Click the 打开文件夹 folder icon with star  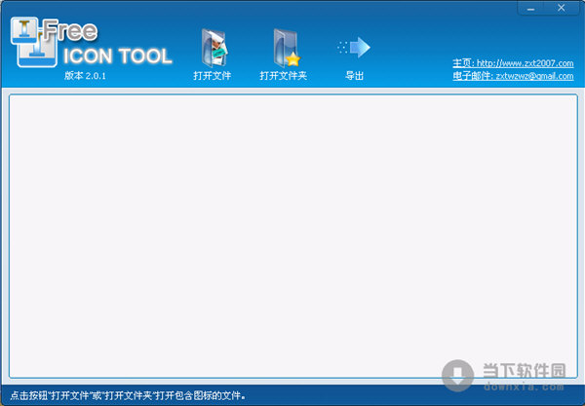tap(286, 48)
